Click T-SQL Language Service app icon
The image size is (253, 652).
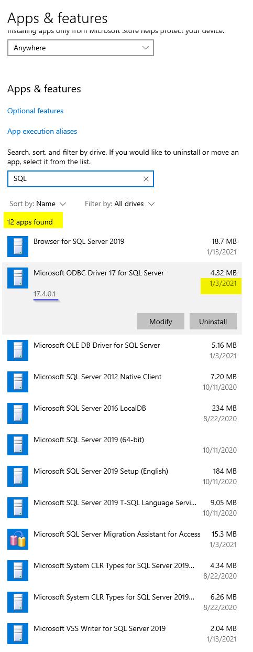point(18,508)
